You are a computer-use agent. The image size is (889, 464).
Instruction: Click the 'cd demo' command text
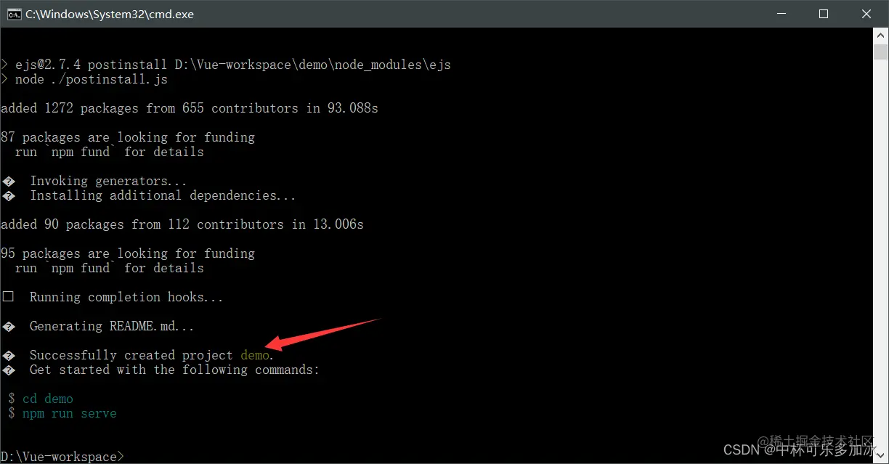click(48, 399)
